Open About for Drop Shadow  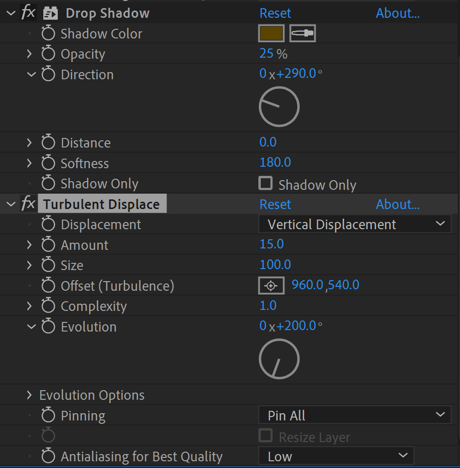(x=397, y=13)
